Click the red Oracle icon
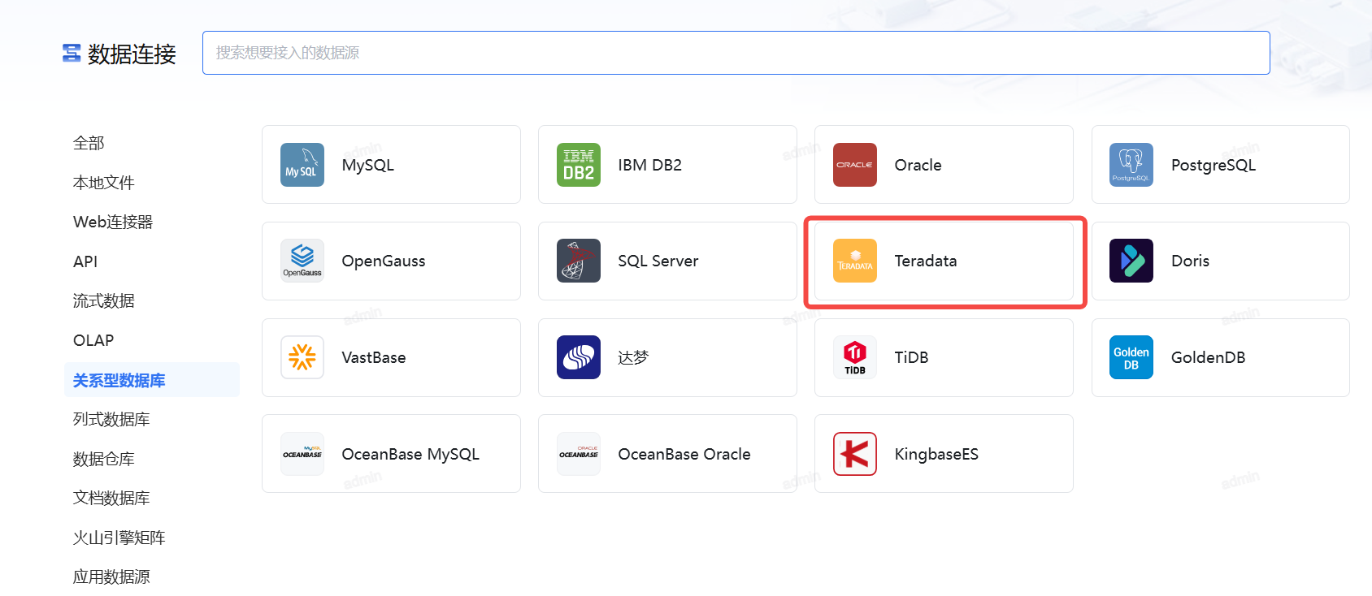 point(855,165)
